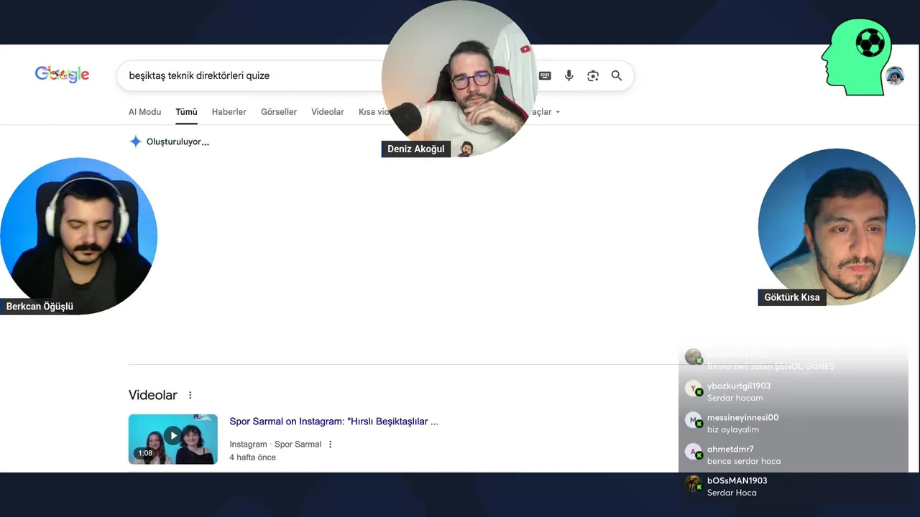920x517 pixels.
Task: Play the Spor Sarmal video thumbnail
Action: [x=173, y=439]
